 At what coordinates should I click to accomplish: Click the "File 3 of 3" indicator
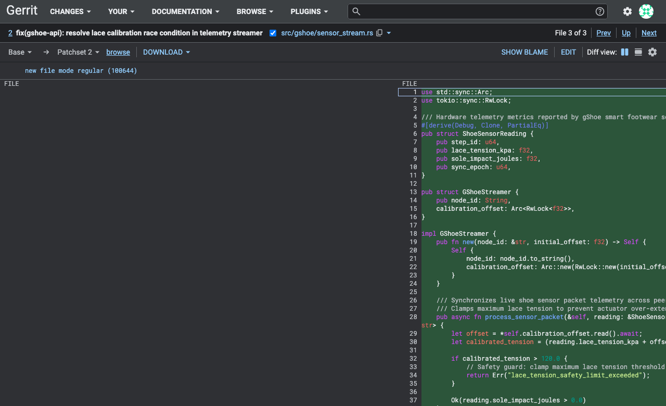(x=571, y=33)
